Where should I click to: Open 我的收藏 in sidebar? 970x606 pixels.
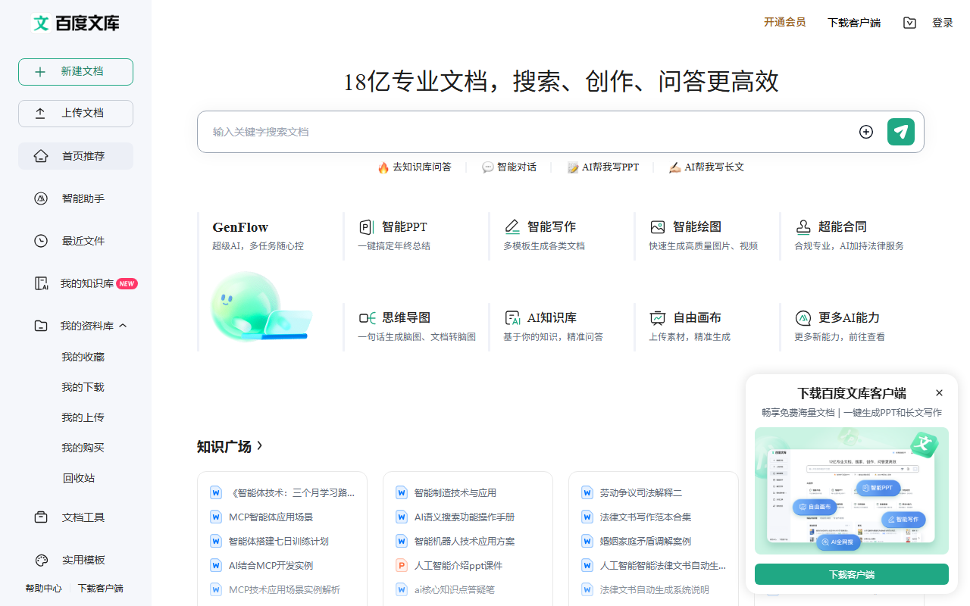pos(83,357)
